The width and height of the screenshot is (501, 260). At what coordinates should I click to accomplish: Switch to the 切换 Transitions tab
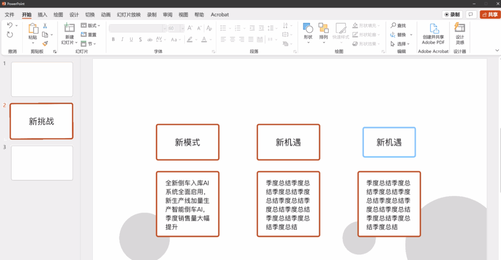point(90,15)
